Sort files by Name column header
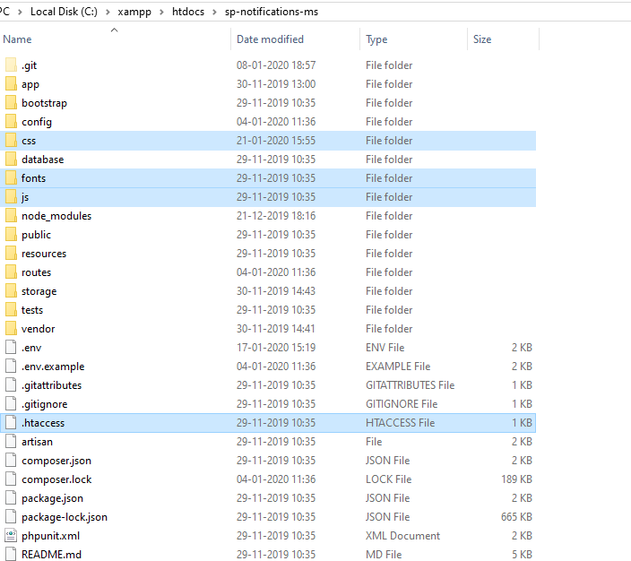Screen dimensions: 631x561 [116, 39]
